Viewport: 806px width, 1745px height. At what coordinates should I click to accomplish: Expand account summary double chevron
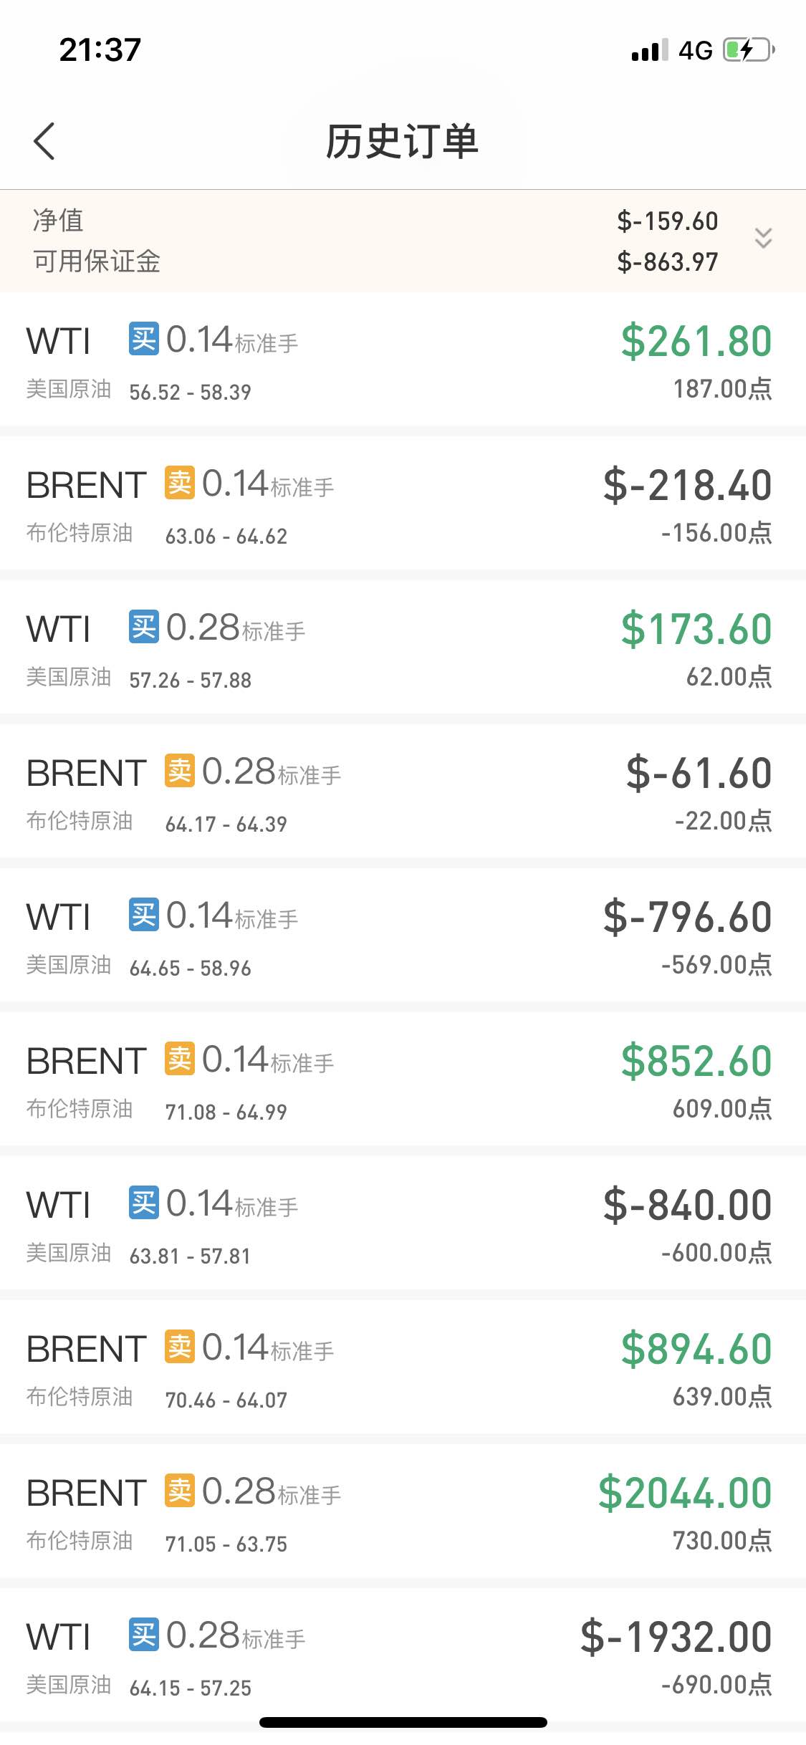coord(763,238)
